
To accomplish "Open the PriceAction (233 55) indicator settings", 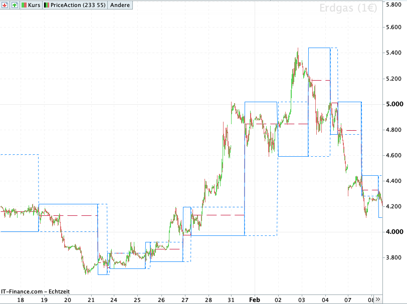I will point(75,5).
